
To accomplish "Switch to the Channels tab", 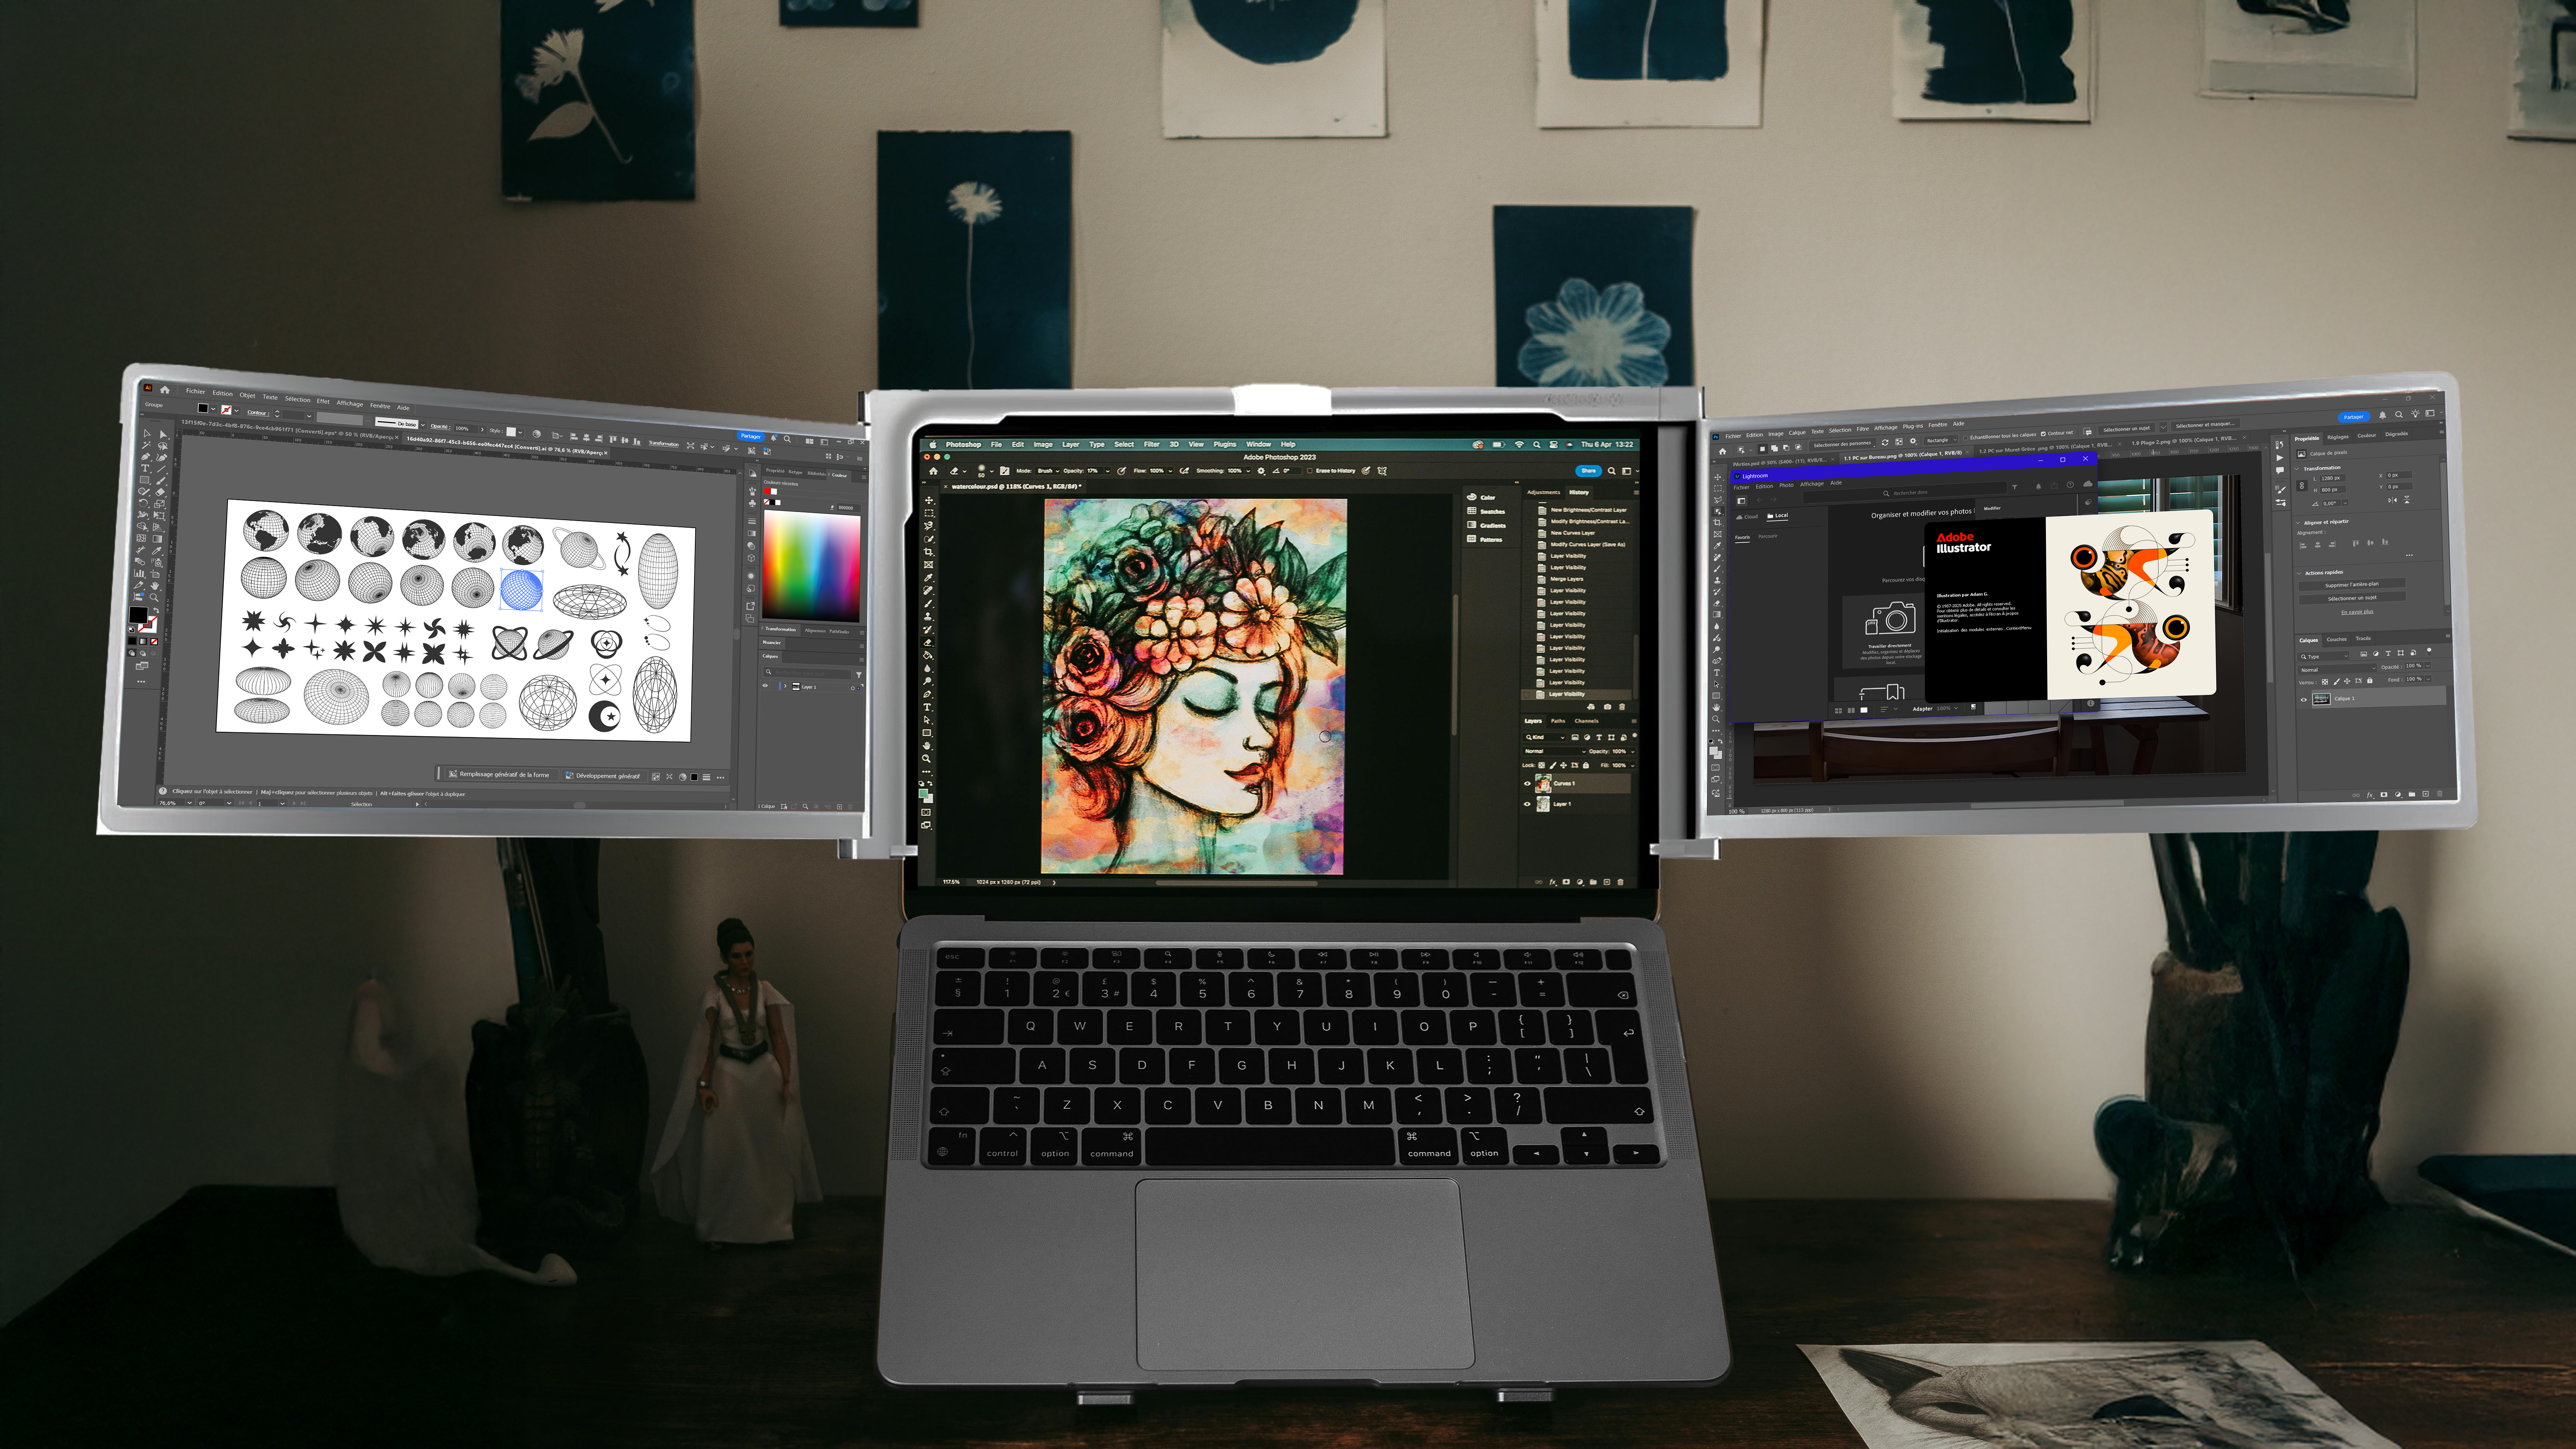I will point(1586,721).
